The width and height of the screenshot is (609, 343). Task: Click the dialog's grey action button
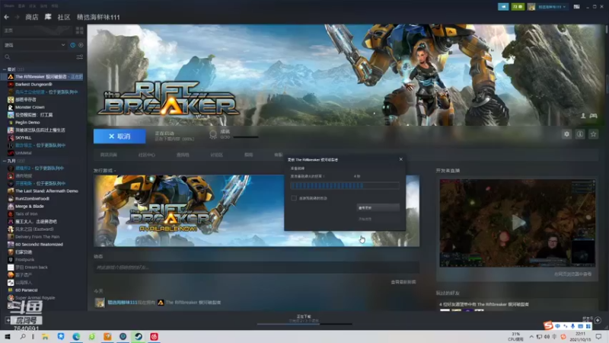click(x=378, y=207)
